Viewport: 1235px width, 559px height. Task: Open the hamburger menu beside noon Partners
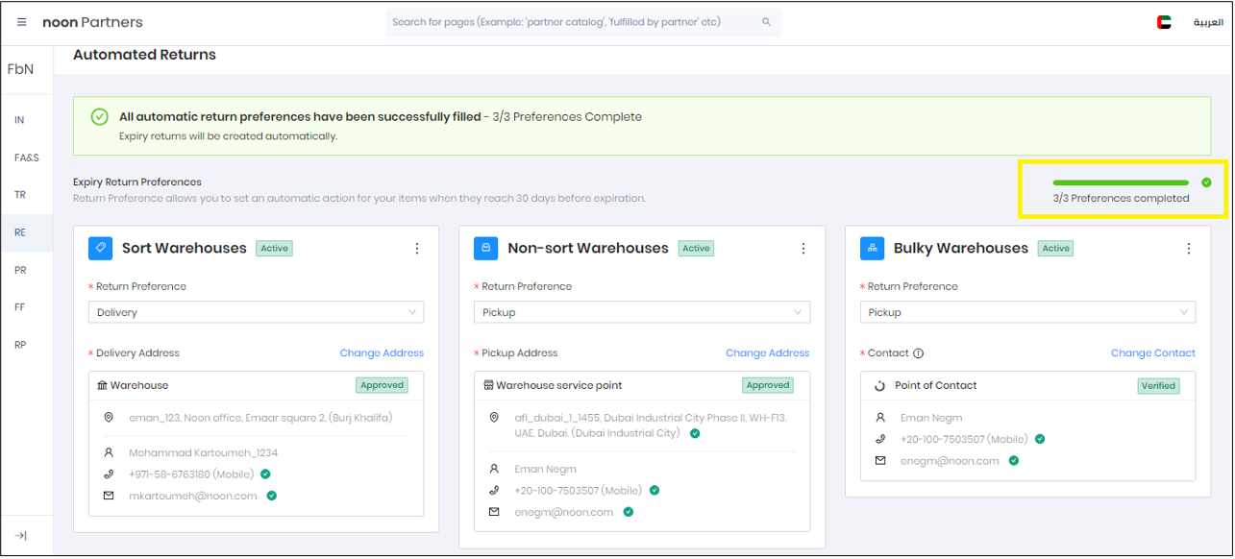[x=22, y=22]
